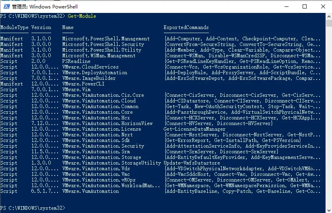Click Manifest type of VMware.PowerCLI row
This screenshot has height=213, width=332.
(x=11, y=84)
